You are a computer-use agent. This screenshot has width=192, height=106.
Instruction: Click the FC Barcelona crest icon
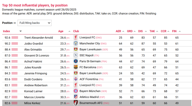click(x=76, y=67)
